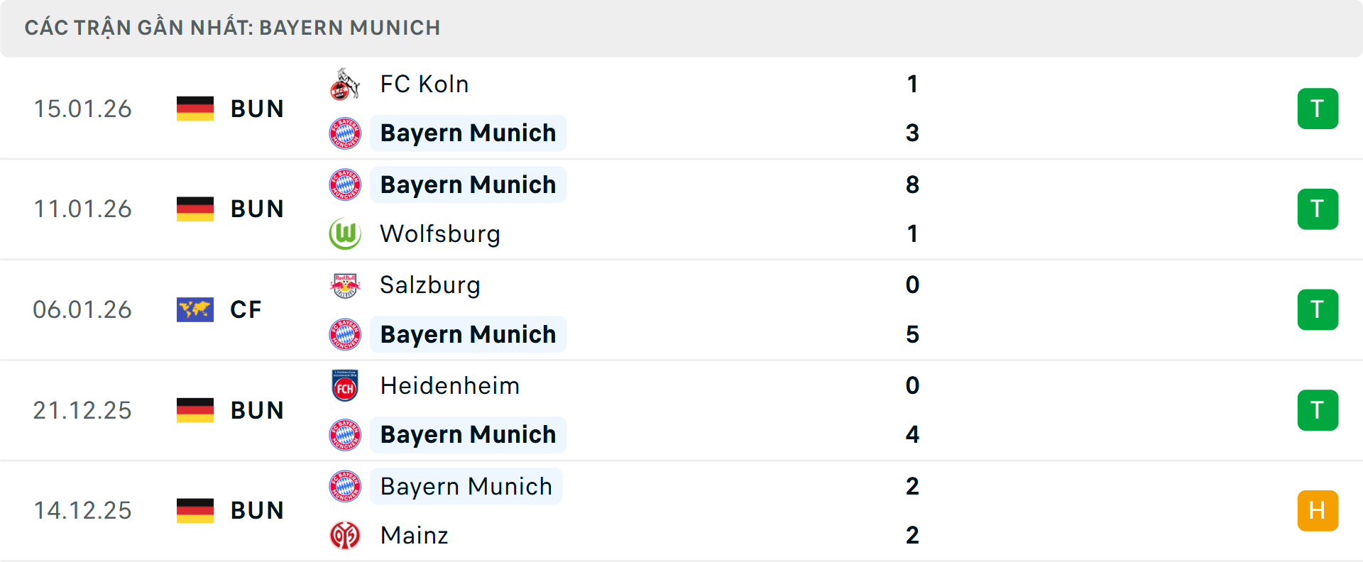Screen dimensions: 1363x562
Task: Toggle the yellow H badge for the Mainz draw
Action: [x=1318, y=510]
